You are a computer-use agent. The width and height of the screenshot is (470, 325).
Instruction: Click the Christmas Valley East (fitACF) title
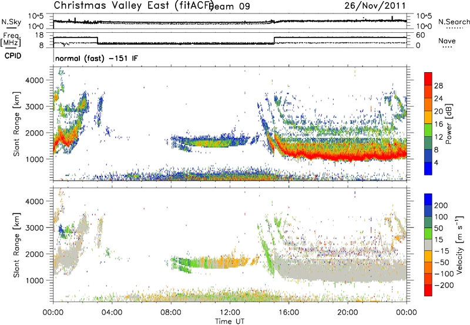[x=133, y=5]
